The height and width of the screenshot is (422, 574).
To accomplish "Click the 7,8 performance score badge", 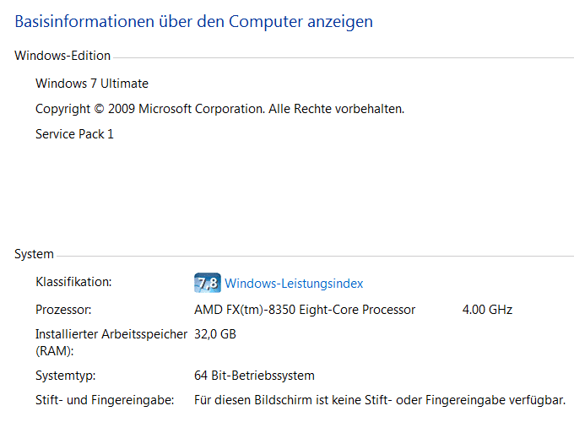I will [208, 283].
